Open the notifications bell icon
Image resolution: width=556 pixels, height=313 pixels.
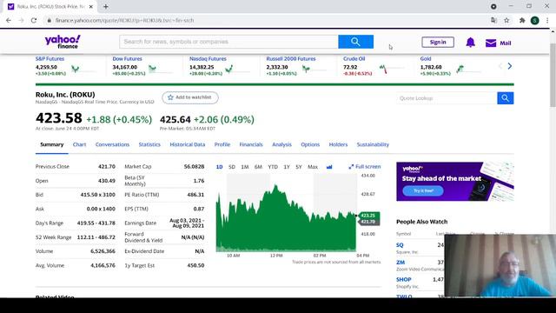click(470, 43)
